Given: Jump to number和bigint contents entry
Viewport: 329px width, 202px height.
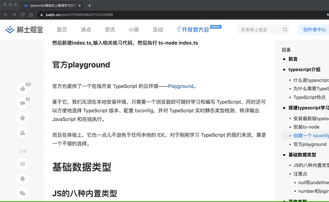Looking at the screenshot, I should pyautogui.click(x=314, y=191).
